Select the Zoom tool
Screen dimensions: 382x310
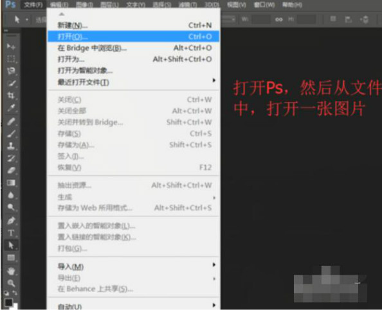11,283
